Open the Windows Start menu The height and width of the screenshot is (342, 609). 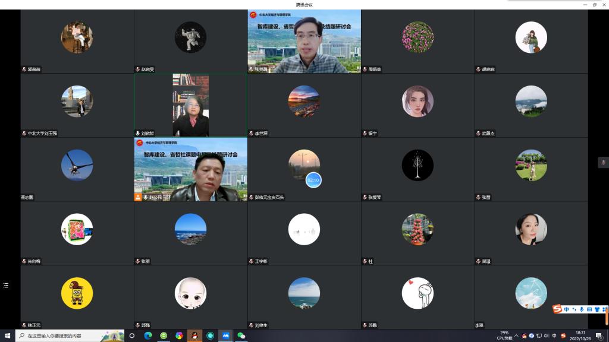coord(7,335)
